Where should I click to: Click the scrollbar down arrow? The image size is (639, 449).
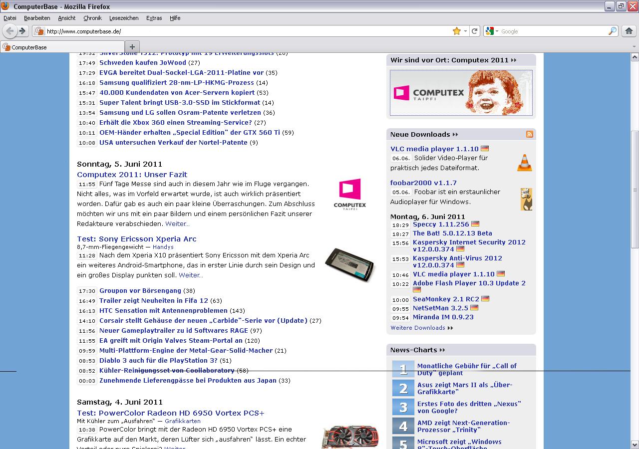pos(635,445)
